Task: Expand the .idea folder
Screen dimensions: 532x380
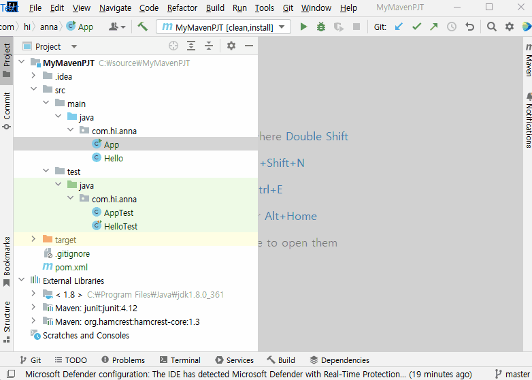Action: click(33, 76)
